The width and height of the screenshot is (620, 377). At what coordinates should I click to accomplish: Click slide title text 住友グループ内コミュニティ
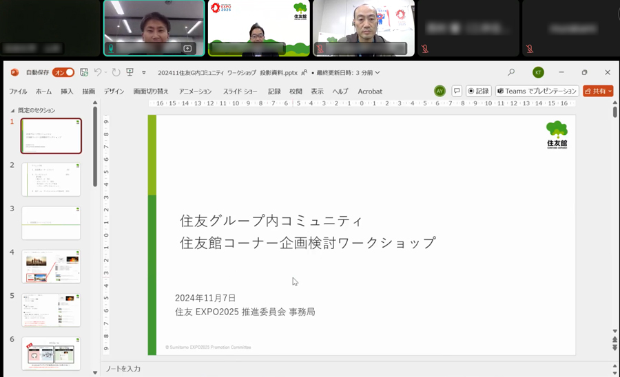(x=271, y=221)
